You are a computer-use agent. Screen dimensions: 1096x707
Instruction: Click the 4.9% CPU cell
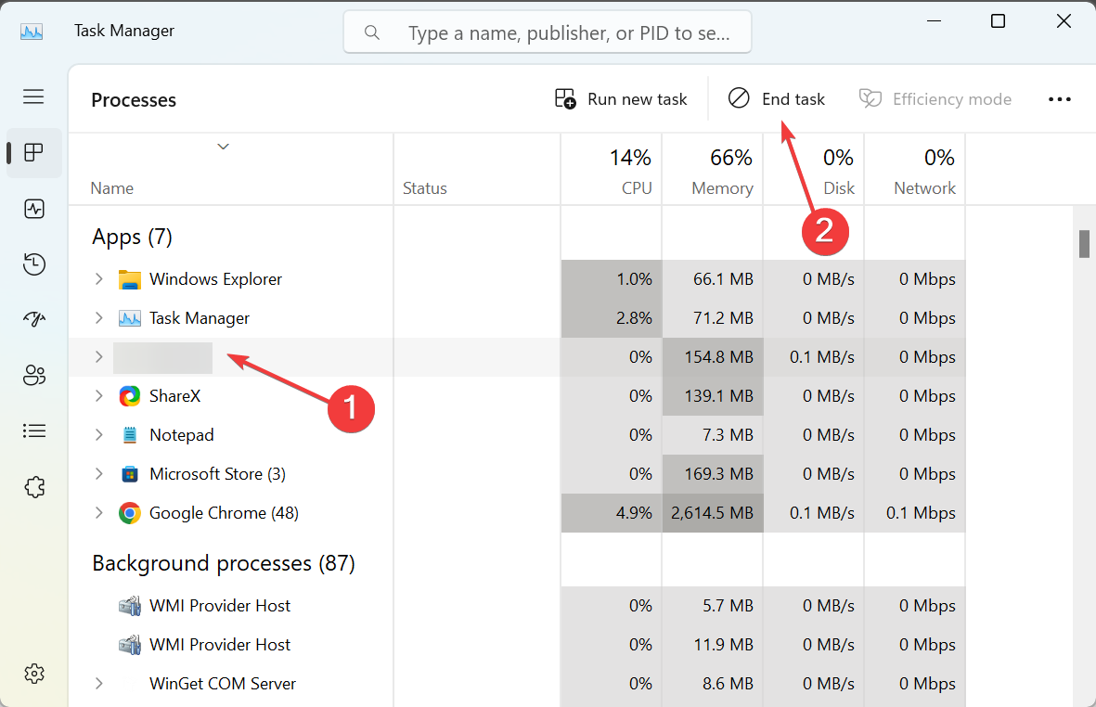612,513
